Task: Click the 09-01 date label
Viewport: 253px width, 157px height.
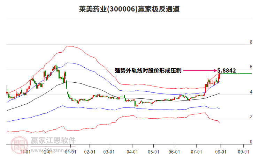Action: pyautogui.click(x=244, y=152)
